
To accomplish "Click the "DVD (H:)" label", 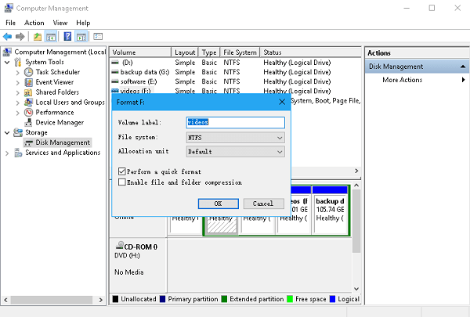I will coord(127,256).
